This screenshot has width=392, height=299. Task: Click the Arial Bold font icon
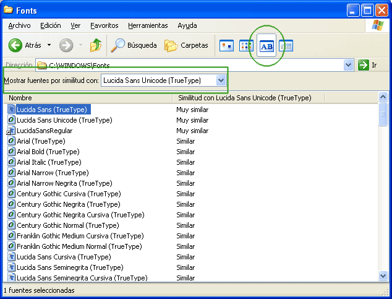click(x=12, y=152)
